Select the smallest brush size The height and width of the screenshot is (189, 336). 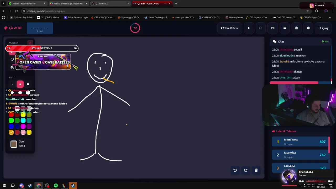point(12,84)
